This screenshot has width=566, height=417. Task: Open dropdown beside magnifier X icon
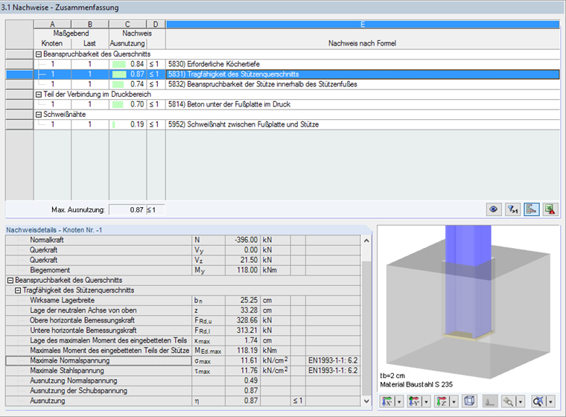coord(550,401)
